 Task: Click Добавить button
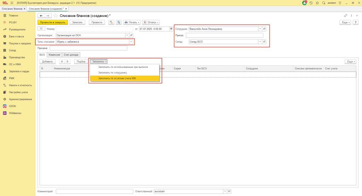pos(47,61)
